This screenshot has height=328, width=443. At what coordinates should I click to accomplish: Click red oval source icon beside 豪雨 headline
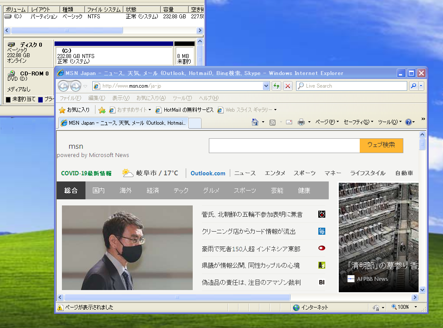pyautogui.click(x=321, y=248)
